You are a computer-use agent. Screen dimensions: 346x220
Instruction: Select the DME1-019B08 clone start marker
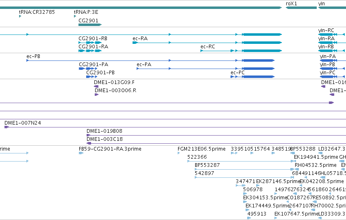click(x=89, y=135)
